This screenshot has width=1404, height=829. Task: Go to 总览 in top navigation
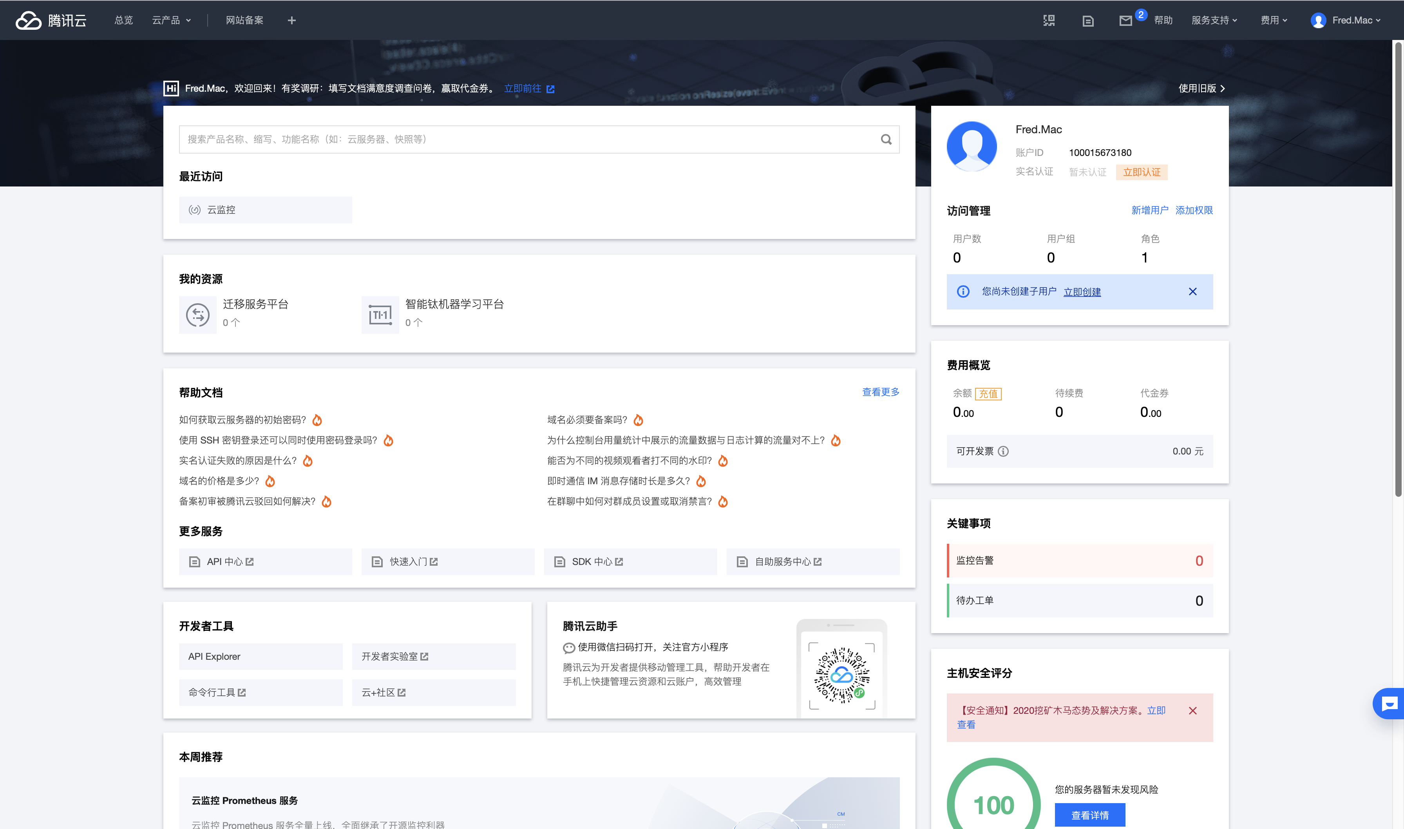tap(123, 21)
